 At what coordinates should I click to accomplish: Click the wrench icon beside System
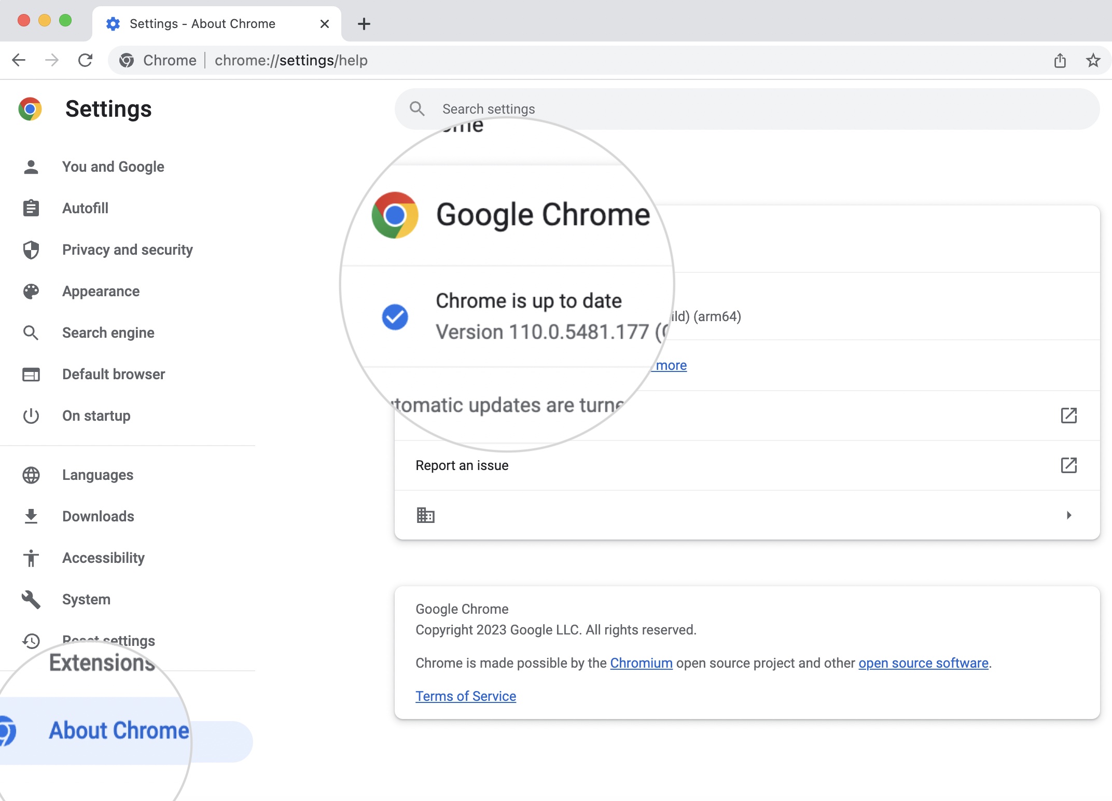[x=31, y=599]
